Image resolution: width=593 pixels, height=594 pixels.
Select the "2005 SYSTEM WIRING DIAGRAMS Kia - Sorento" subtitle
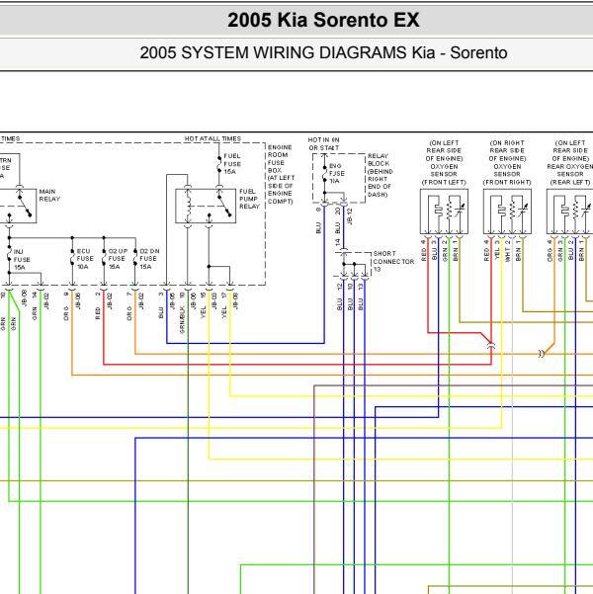click(323, 52)
